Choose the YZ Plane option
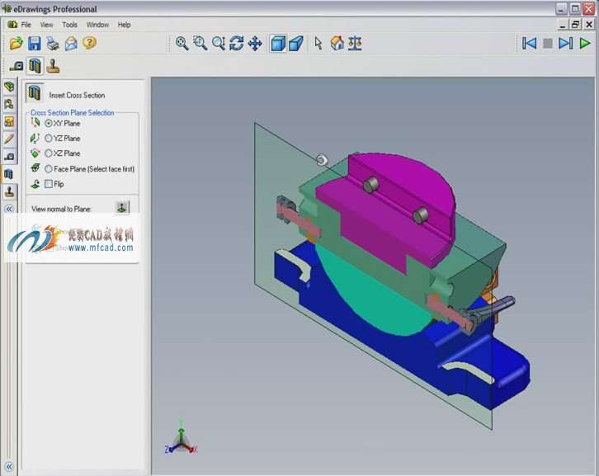The width and height of the screenshot is (599, 476). 49,139
